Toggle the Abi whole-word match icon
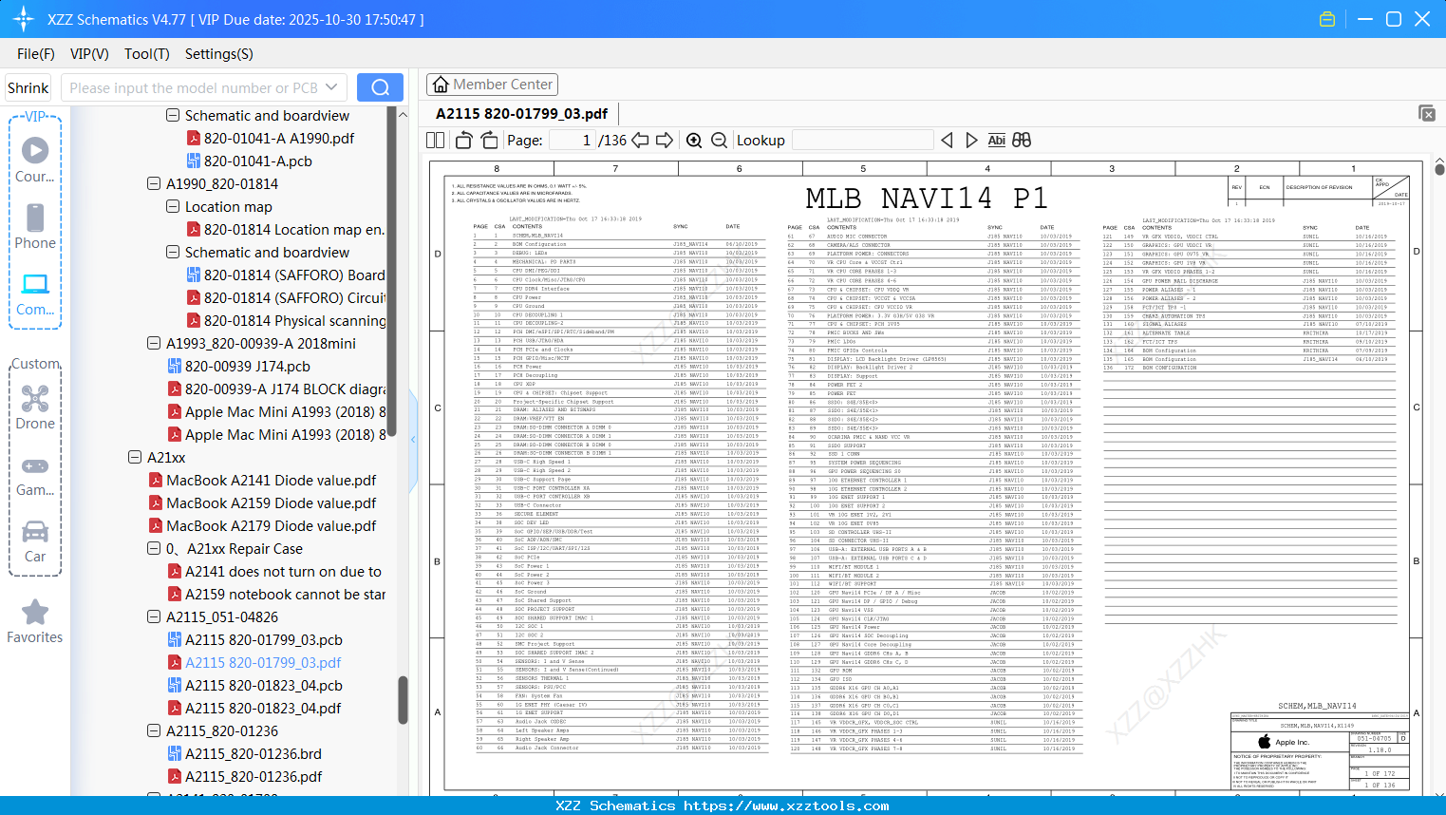1446x815 pixels. tap(996, 141)
